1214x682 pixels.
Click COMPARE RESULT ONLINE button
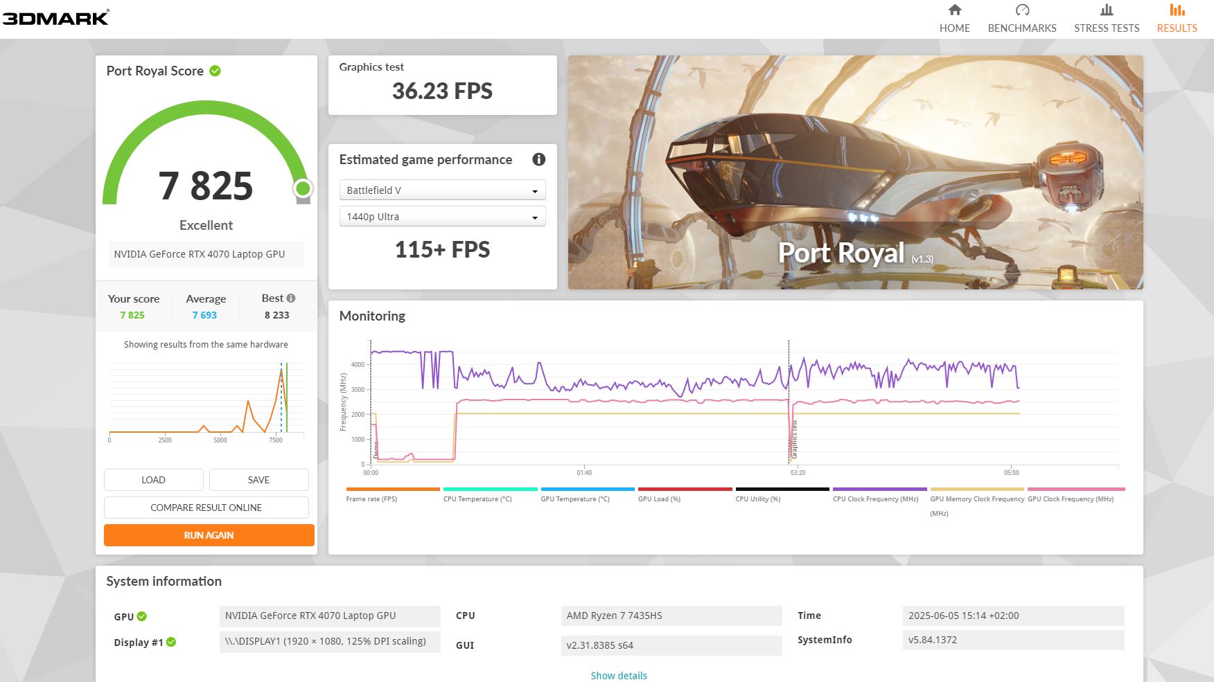[206, 508]
